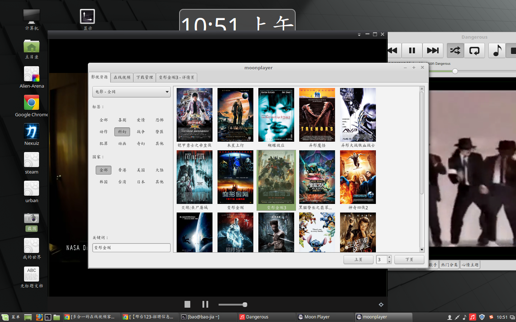The image size is (516, 322).
Task: Open the file manager launcher on taskbar
Action: [x=57, y=317]
